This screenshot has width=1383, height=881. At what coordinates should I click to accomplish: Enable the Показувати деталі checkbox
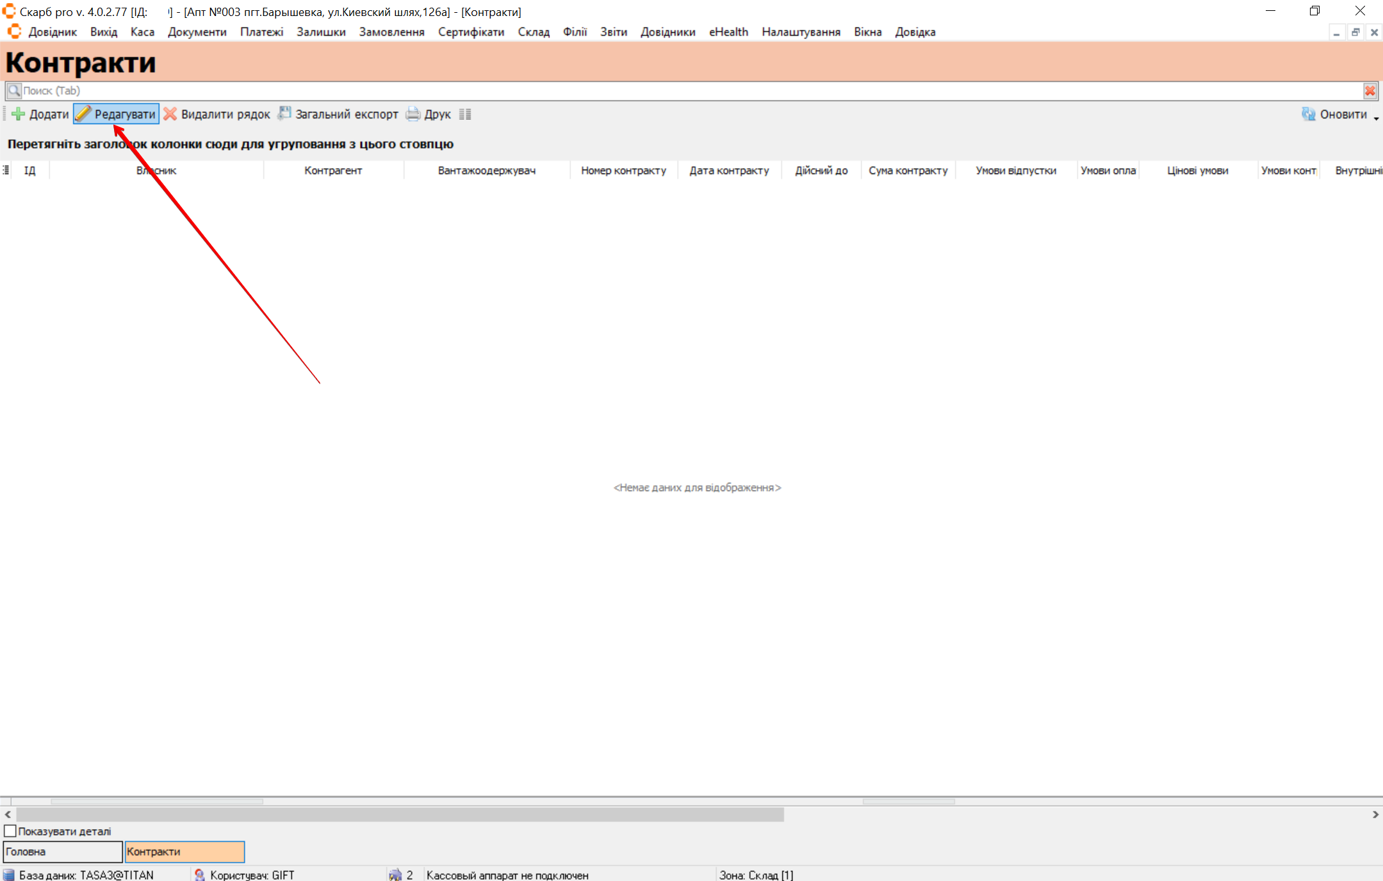tap(10, 831)
